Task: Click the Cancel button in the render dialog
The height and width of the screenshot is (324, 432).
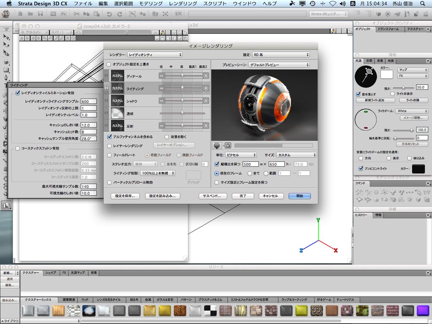Action: (x=270, y=196)
